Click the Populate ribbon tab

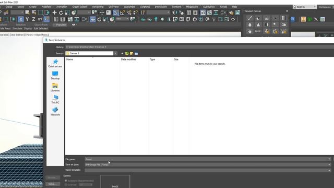[61, 25]
